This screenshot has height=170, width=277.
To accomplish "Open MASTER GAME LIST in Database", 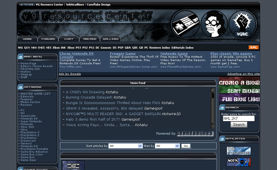I will [x=35, y=94].
